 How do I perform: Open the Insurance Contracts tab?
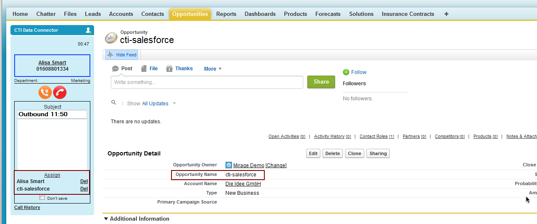click(x=408, y=14)
